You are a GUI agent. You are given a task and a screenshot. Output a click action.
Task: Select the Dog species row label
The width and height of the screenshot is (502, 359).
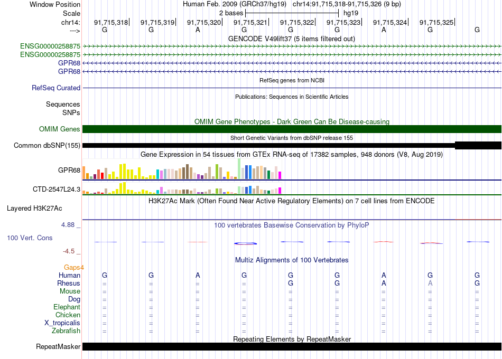coord(75,299)
